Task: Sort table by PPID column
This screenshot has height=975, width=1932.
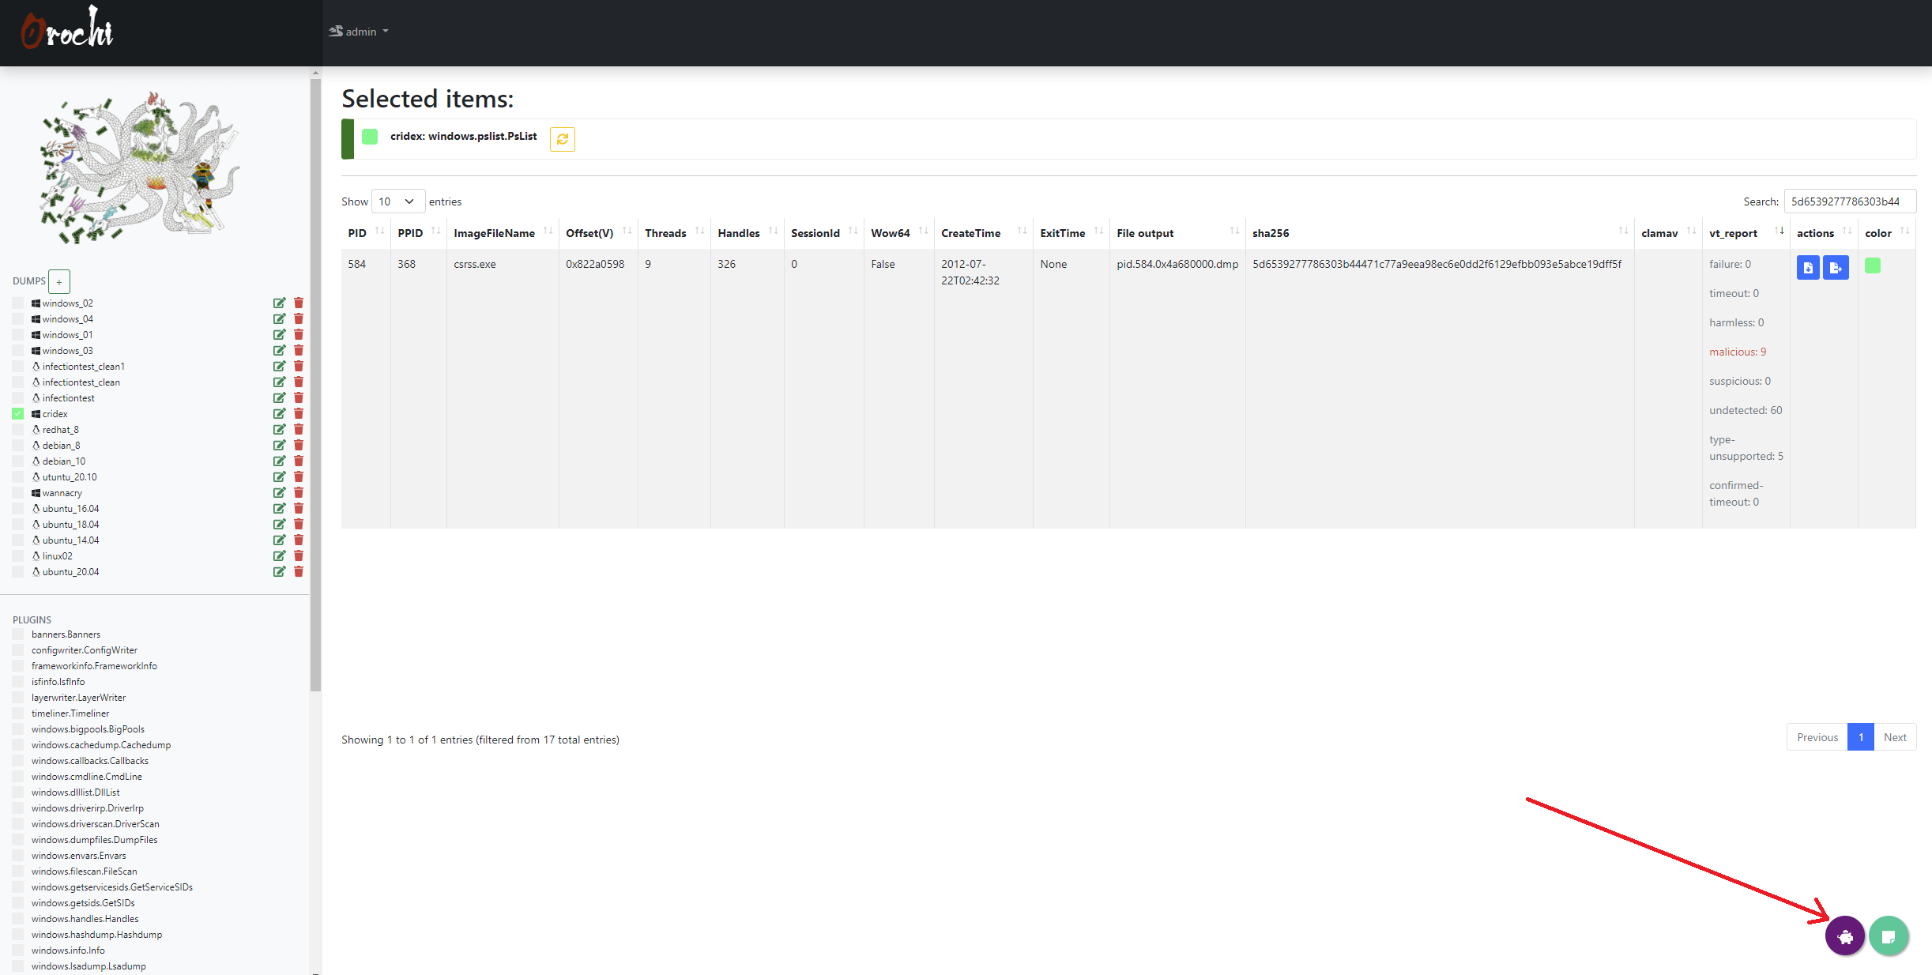Action: coord(419,233)
